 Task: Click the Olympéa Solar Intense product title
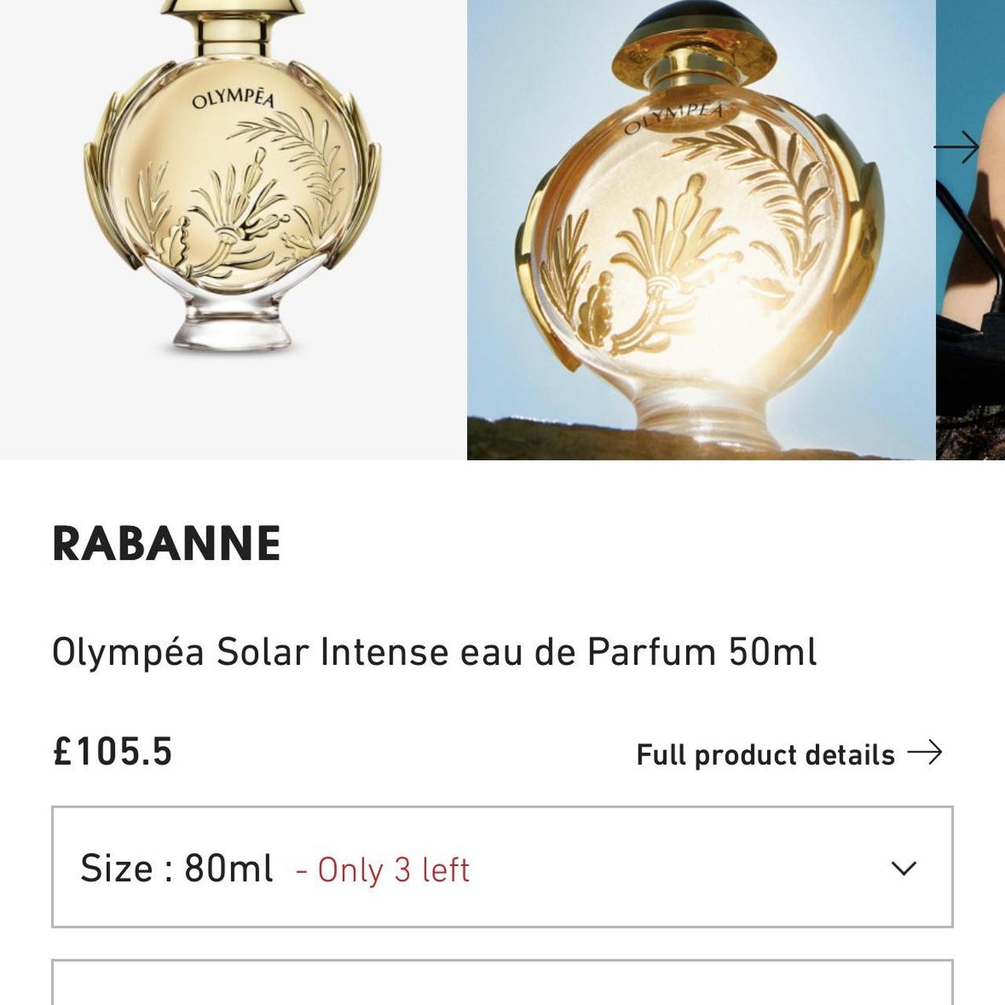tap(434, 652)
